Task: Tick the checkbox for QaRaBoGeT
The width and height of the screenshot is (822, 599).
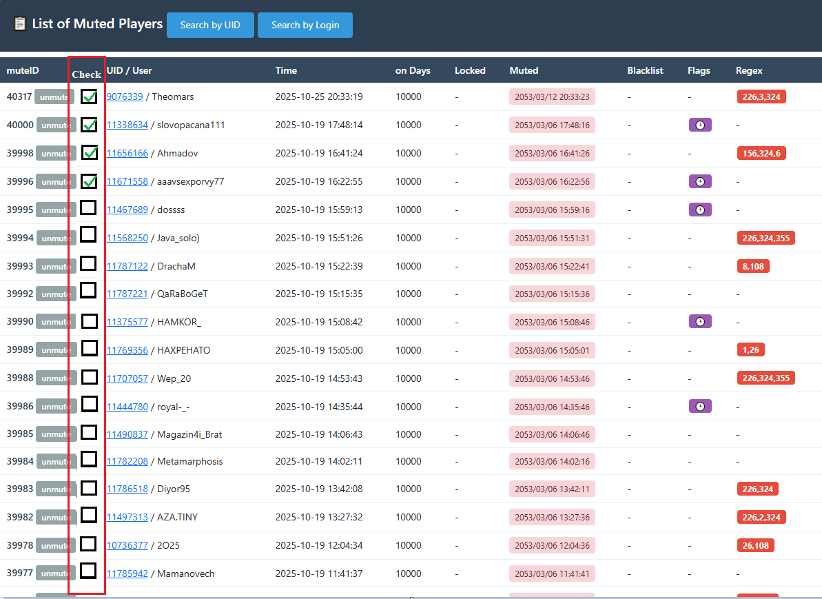Action: pos(88,290)
